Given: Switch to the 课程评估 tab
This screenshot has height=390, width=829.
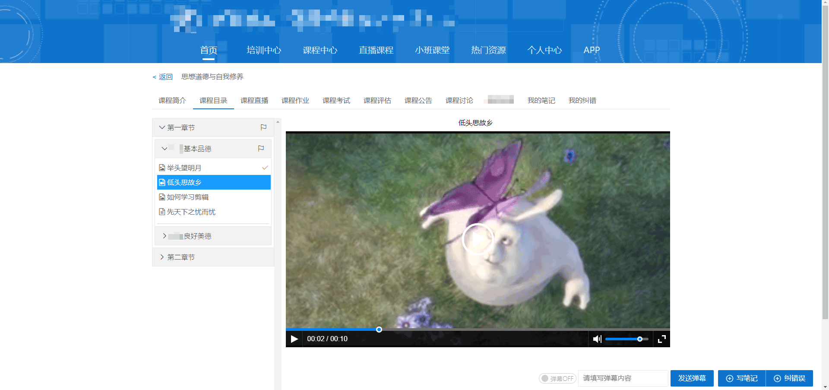Looking at the screenshot, I should coord(377,100).
